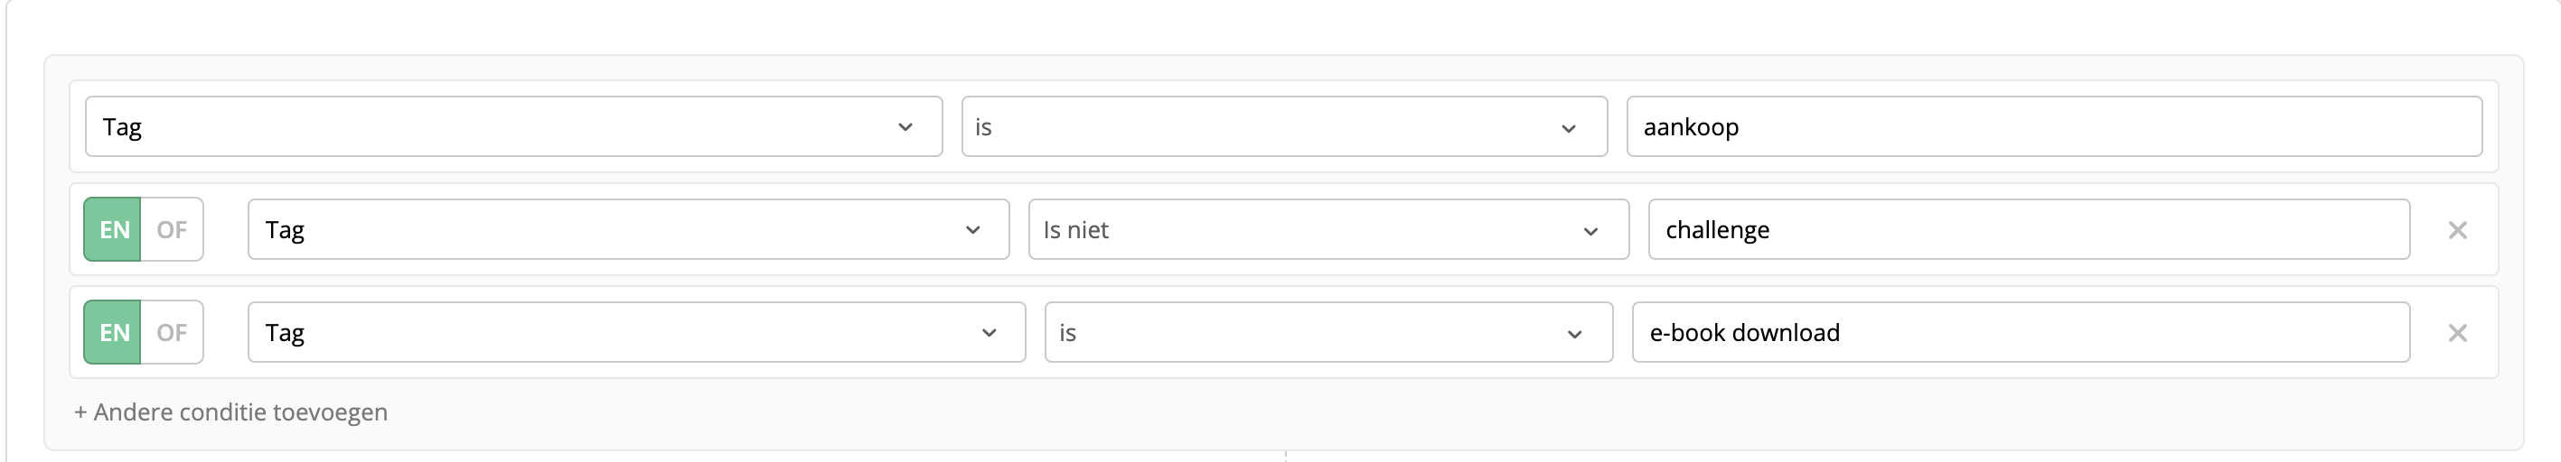2561x462 pixels.
Task: Select EN on the e-book download row
Action: coord(113,332)
